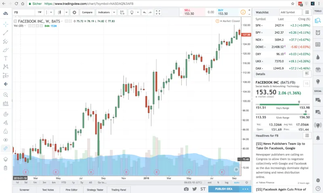Activate the zoom-in magnifier tool
The width and height of the screenshot is (323, 193).
(6, 95)
